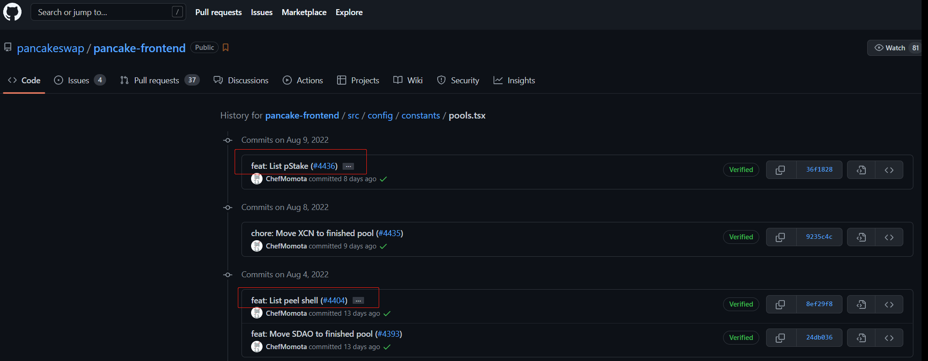Open the GitHub home logo
Image resolution: width=928 pixels, height=361 pixels.
[x=12, y=12]
